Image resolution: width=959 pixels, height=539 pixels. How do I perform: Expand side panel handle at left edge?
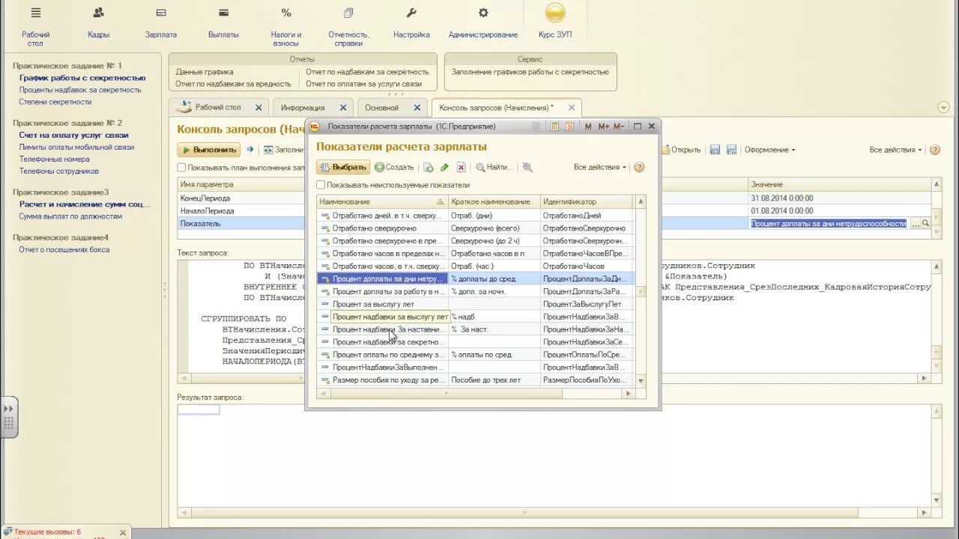(9, 417)
